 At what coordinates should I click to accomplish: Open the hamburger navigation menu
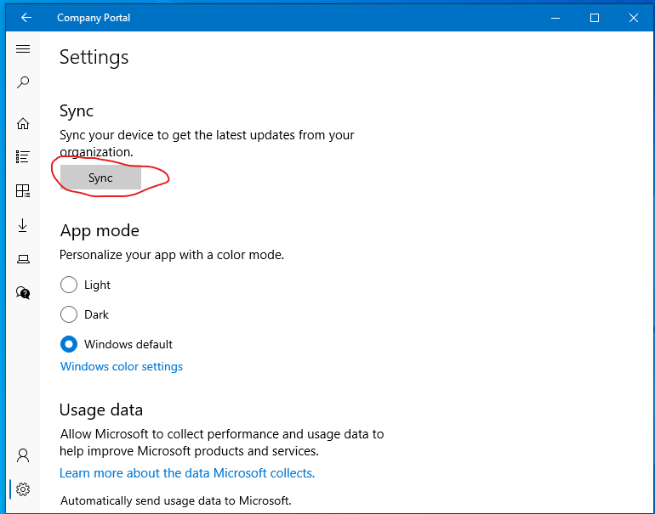pos(23,48)
